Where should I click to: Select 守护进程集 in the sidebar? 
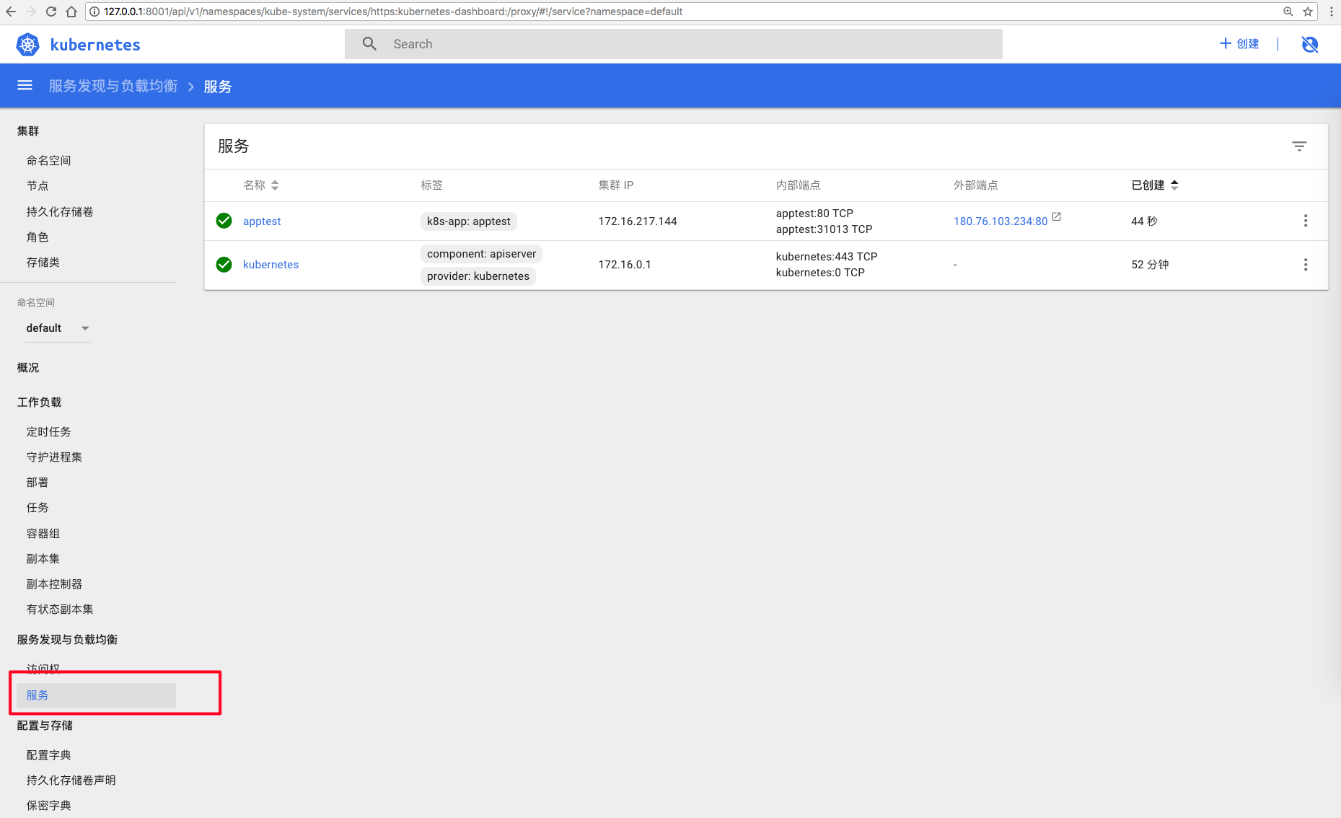54,457
